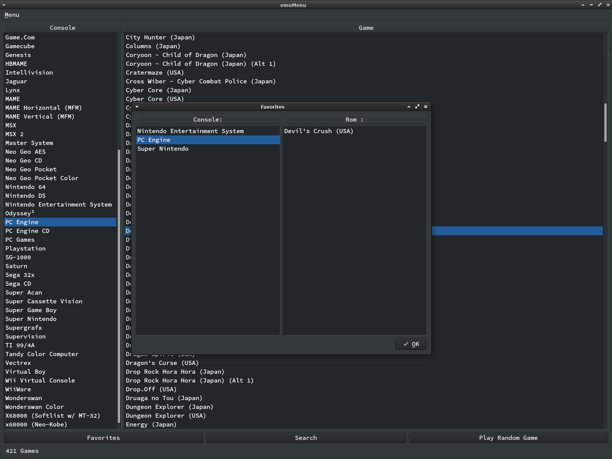Select SG-1000 console

tap(60, 257)
